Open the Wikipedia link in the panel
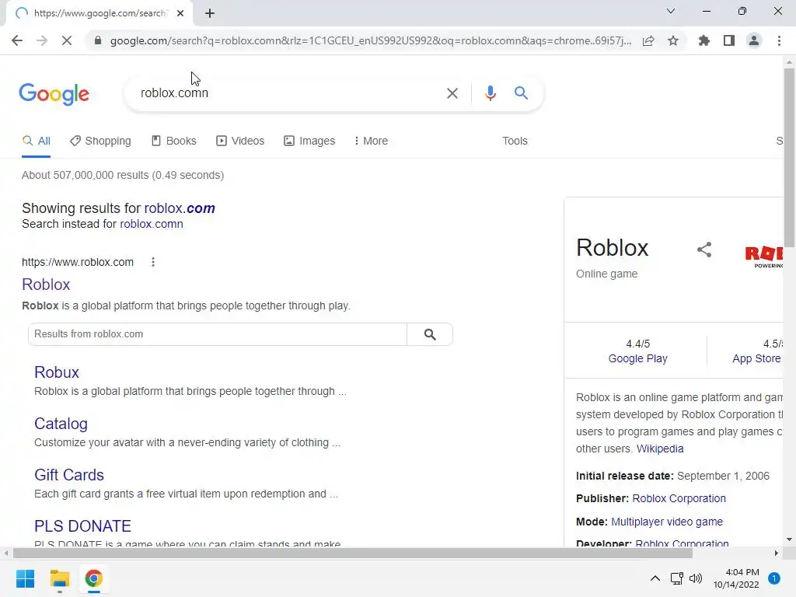796x597 pixels. click(x=660, y=449)
